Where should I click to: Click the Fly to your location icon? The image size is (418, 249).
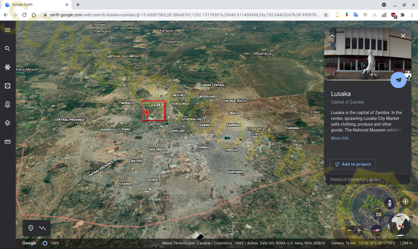[405, 201]
